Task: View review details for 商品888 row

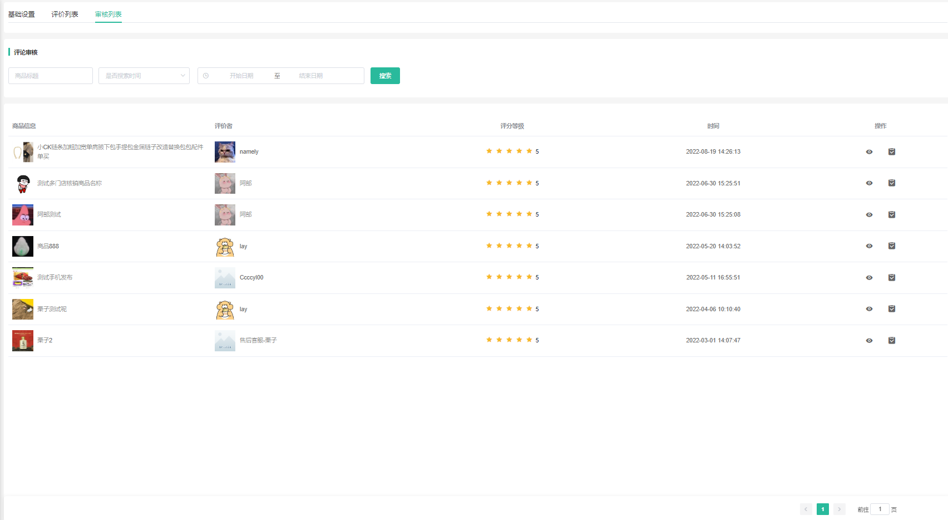Action: coord(869,246)
